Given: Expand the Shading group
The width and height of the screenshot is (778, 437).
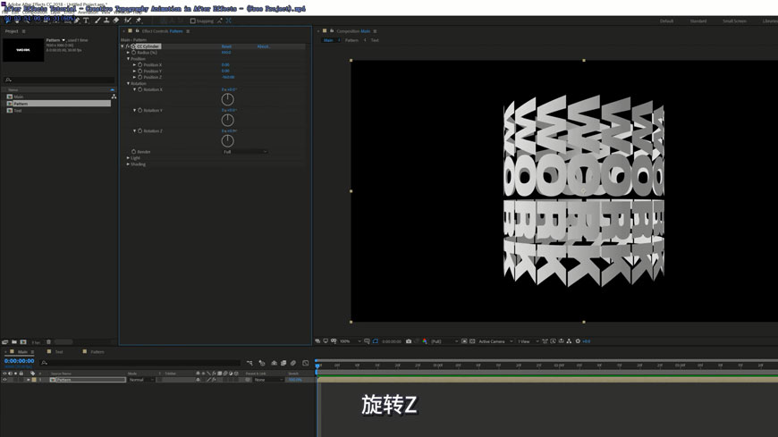Looking at the screenshot, I should tap(129, 164).
